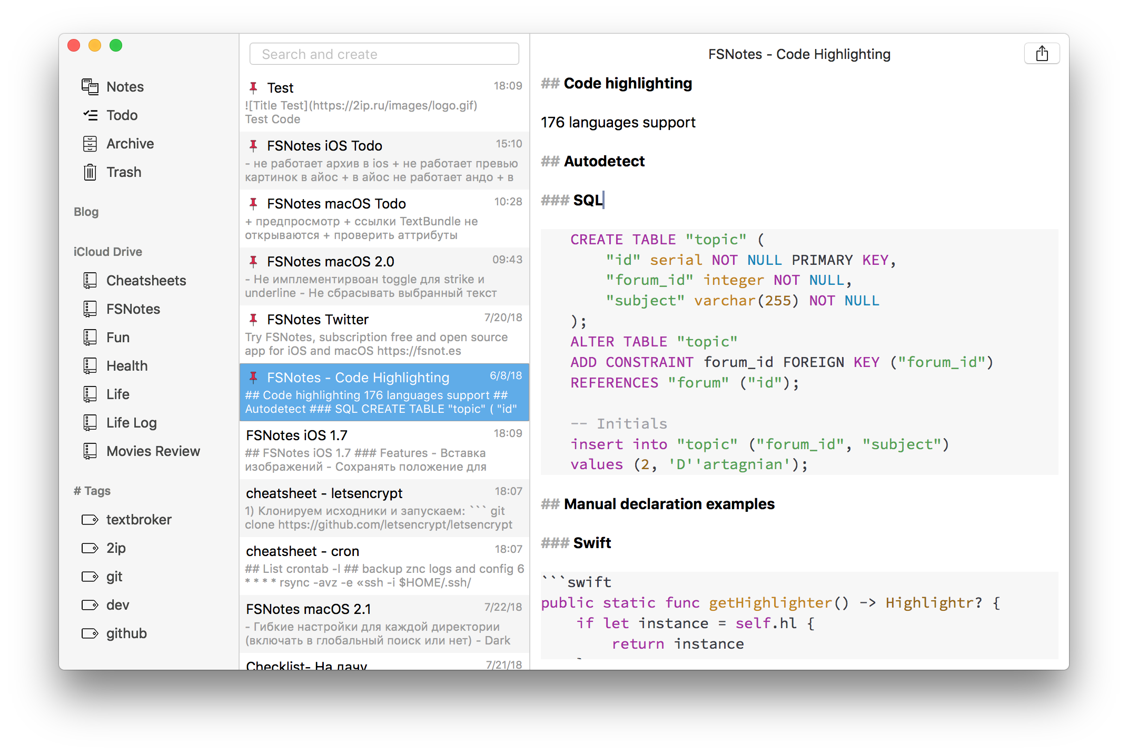Select the # Tags heading

click(92, 491)
